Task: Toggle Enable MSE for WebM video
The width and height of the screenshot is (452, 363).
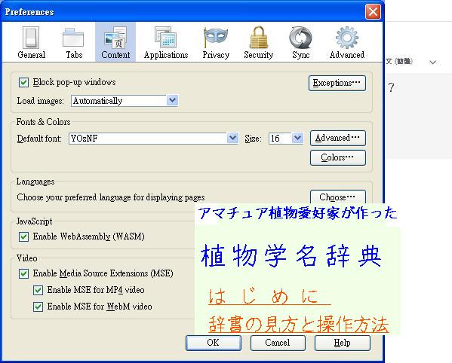Action: [x=38, y=307]
